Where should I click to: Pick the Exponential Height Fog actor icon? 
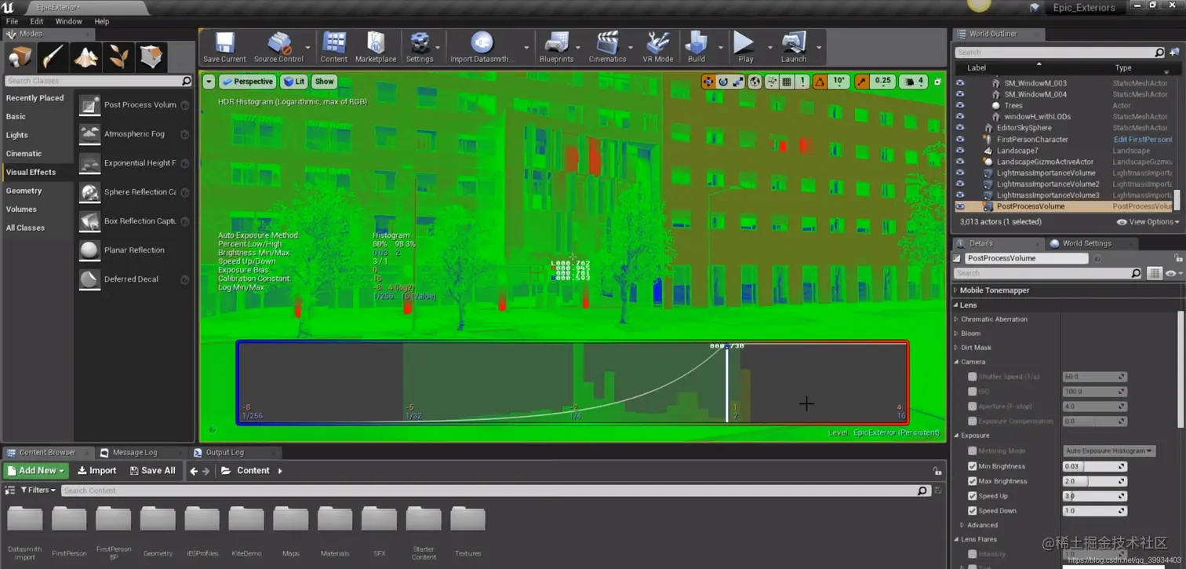point(89,163)
